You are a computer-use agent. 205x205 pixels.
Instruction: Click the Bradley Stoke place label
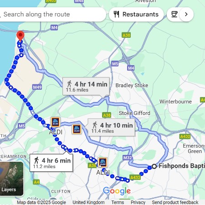point(132,85)
